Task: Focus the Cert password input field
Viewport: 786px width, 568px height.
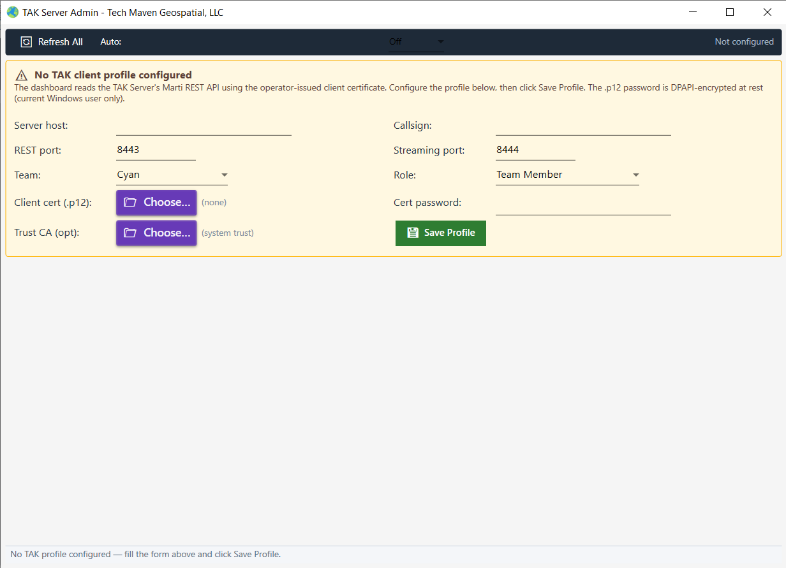Action: [x=583, y=205]
